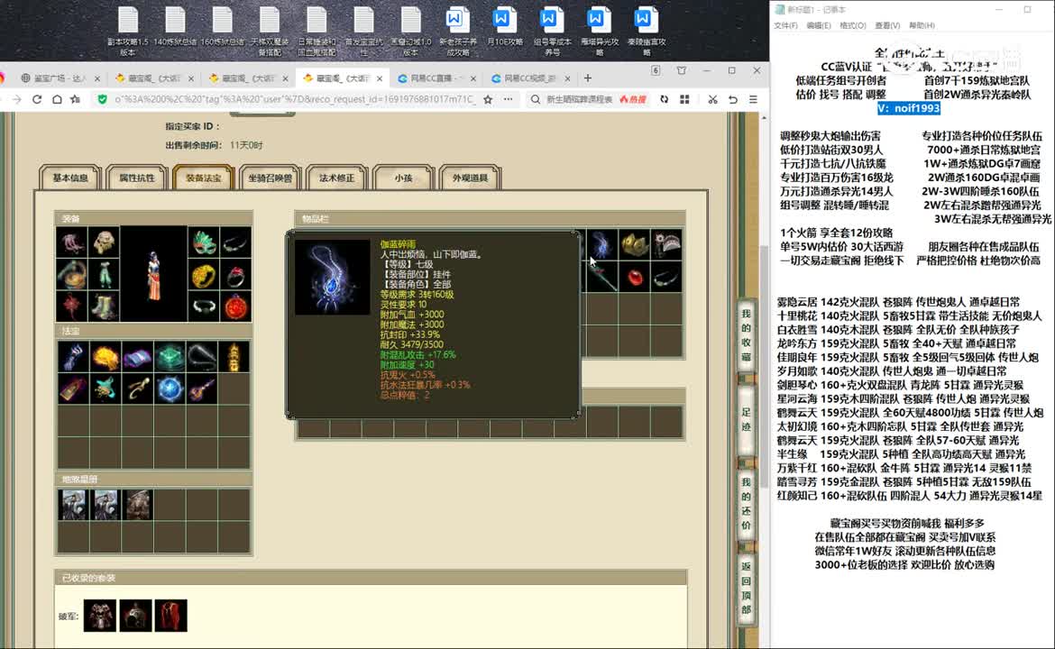The image size is (1055, 649).
Task: Open the 坐骑召唤兽 tab
Action: (x=270, y=178)
